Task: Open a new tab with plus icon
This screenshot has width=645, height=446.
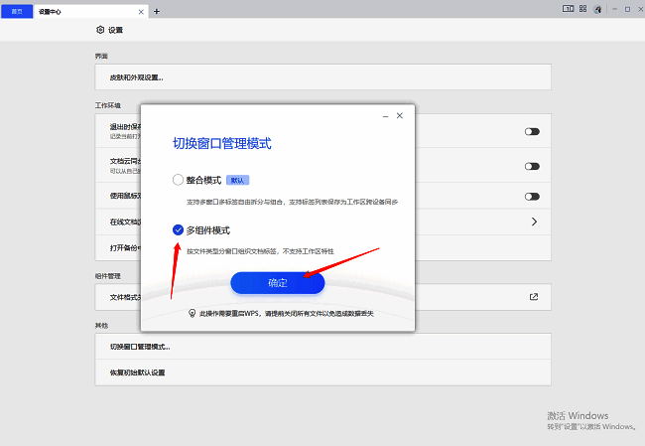Action: [x=156, y=11]
